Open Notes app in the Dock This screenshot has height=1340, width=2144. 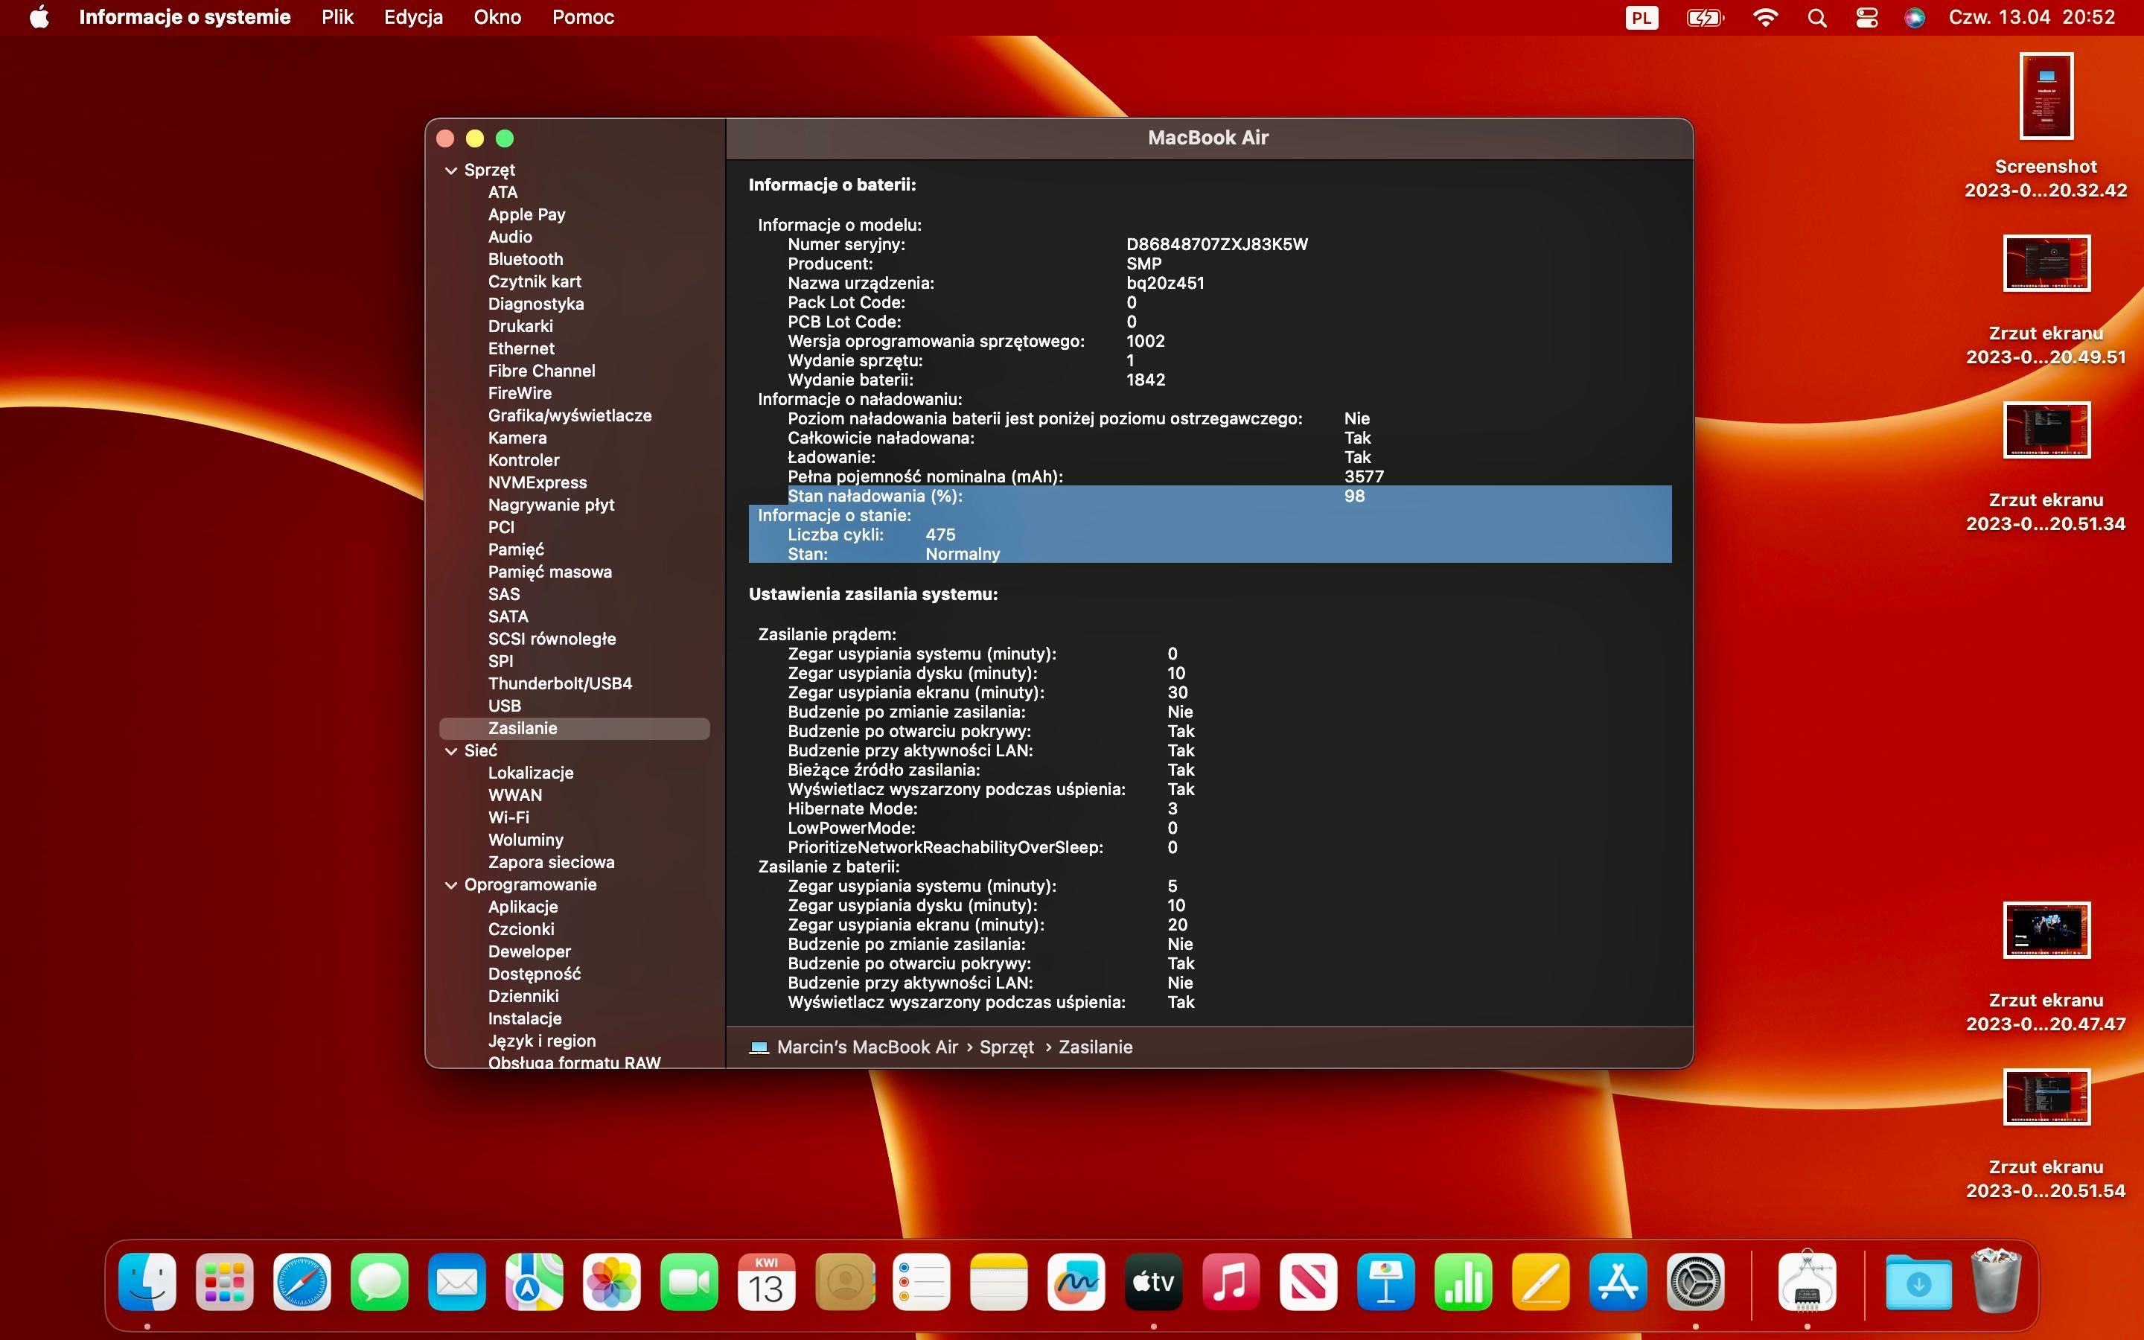click(998, 1281)
